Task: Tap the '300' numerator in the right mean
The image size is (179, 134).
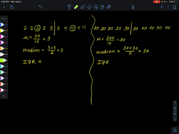Action: click(x=110, y=38)
